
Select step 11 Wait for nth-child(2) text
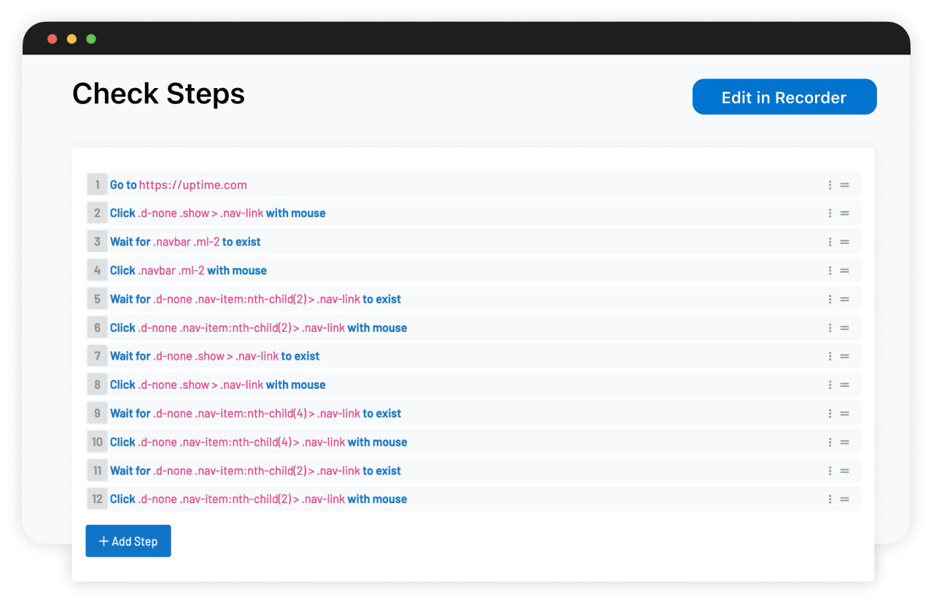click(255, 471)
